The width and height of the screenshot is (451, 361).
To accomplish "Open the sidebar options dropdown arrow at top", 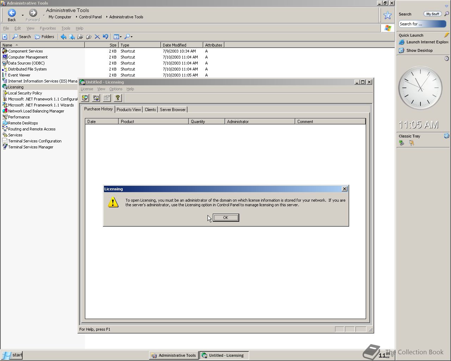I will tap(446, 6).
